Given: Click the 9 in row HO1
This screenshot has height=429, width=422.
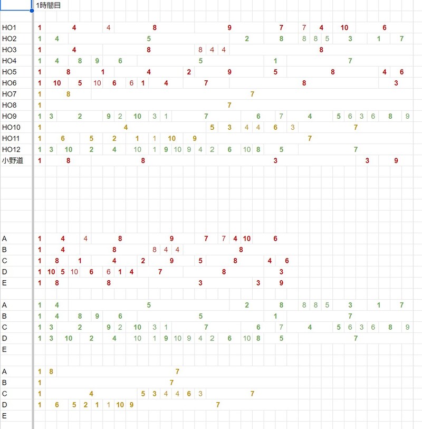Looking at the screenshot, I should pyautogui.click(x=229, y=27).
